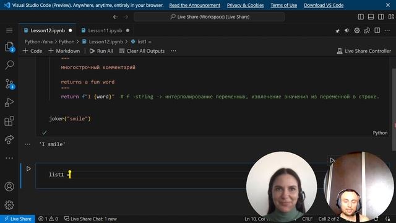Click the return f"I {word}" code line
The height and width of the screenshot is (223, 396).
[87, 97]
